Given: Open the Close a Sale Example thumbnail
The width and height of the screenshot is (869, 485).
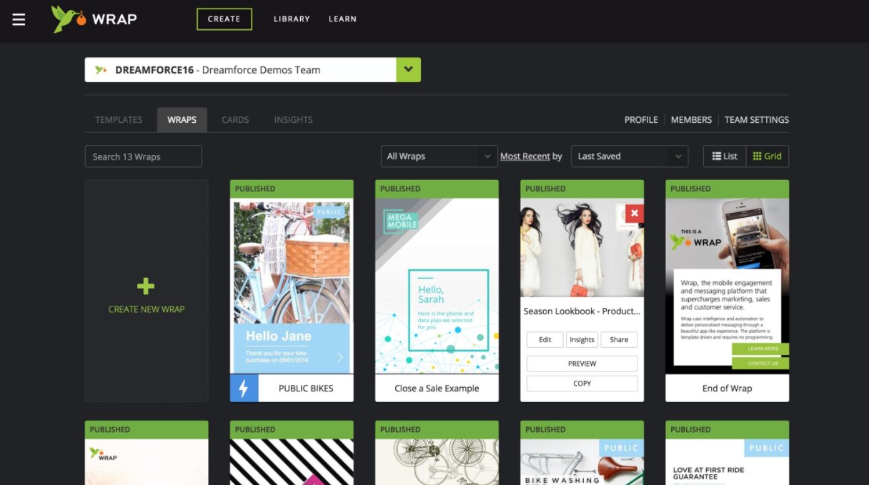Looking at the screenshot, I should point(437,286).
